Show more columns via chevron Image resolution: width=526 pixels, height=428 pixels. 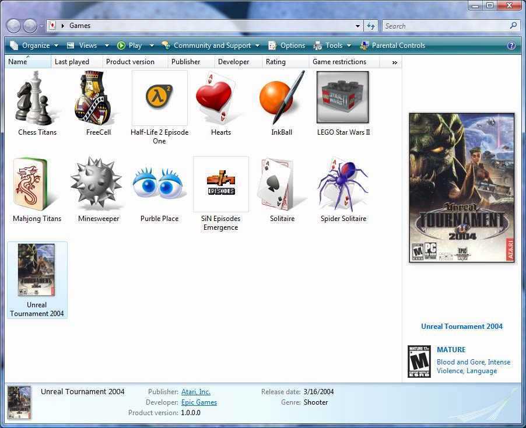point(394,62)
